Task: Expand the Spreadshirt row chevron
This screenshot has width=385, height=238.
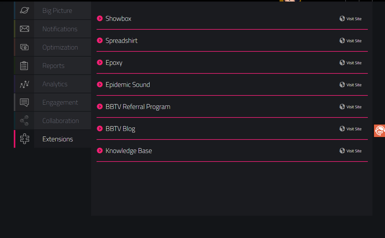Action: [x=100, y=40]
